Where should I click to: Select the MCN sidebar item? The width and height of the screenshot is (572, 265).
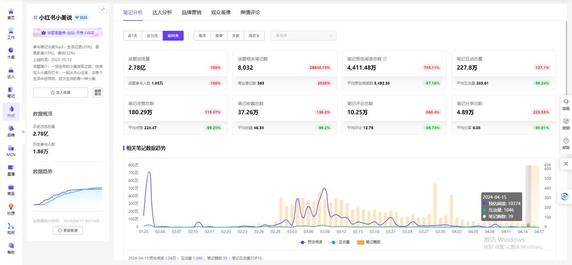[x=11, y=151]
